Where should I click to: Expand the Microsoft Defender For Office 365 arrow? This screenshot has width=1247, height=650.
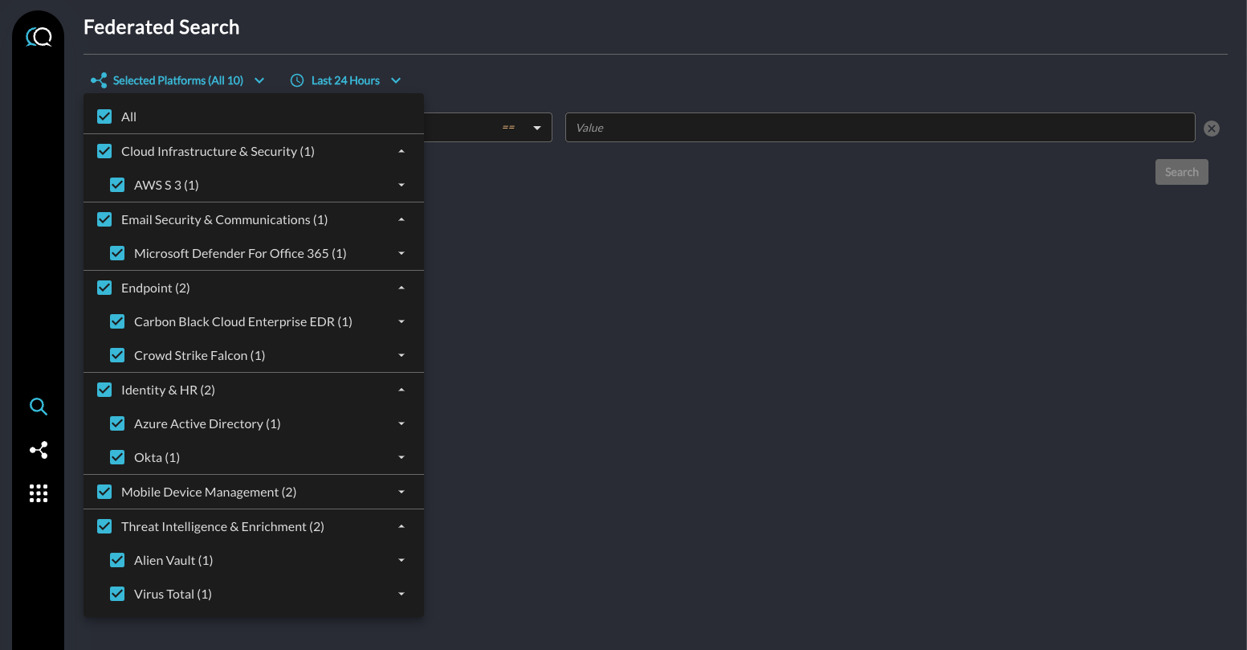tap(401, 253)
